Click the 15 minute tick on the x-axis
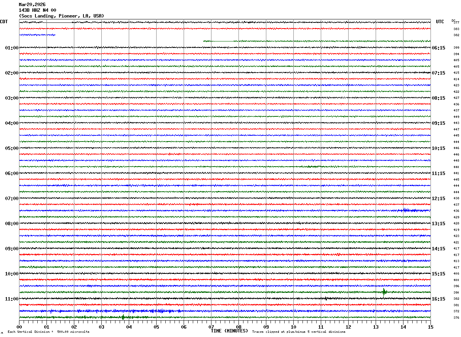Screen dimensions: 461x337 [x=431, y=327]
